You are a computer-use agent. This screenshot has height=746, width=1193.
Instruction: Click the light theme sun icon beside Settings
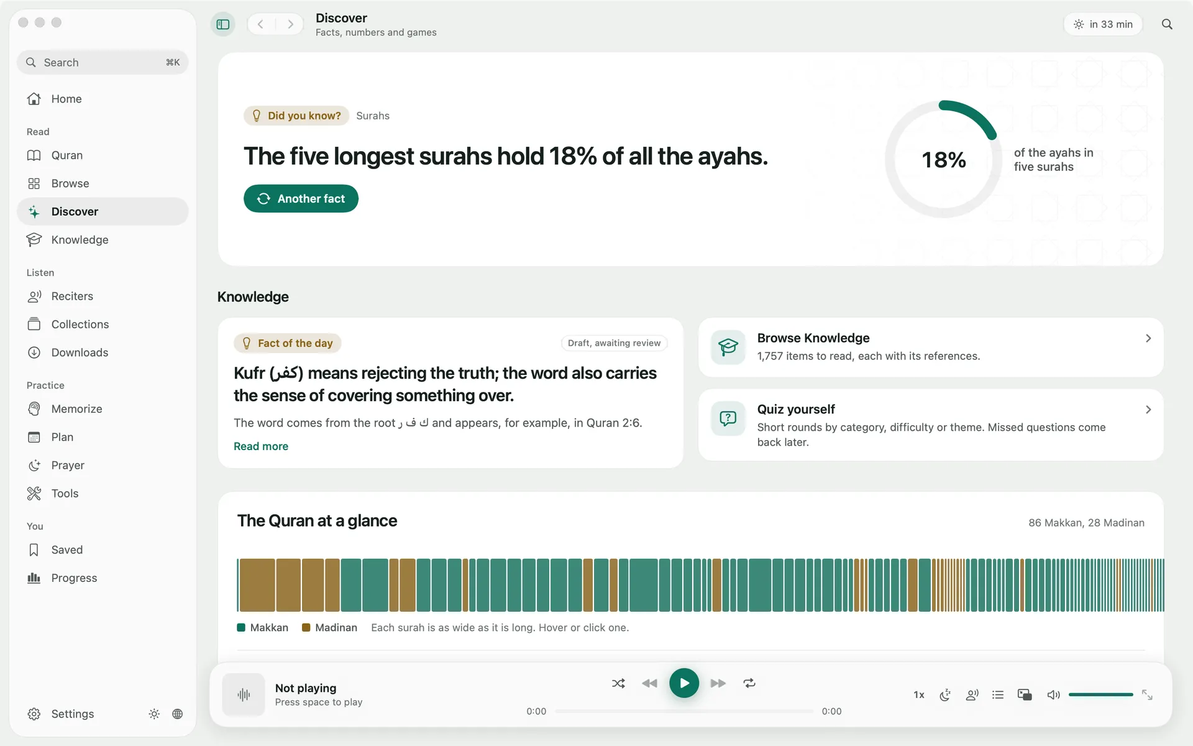(154, 714)
